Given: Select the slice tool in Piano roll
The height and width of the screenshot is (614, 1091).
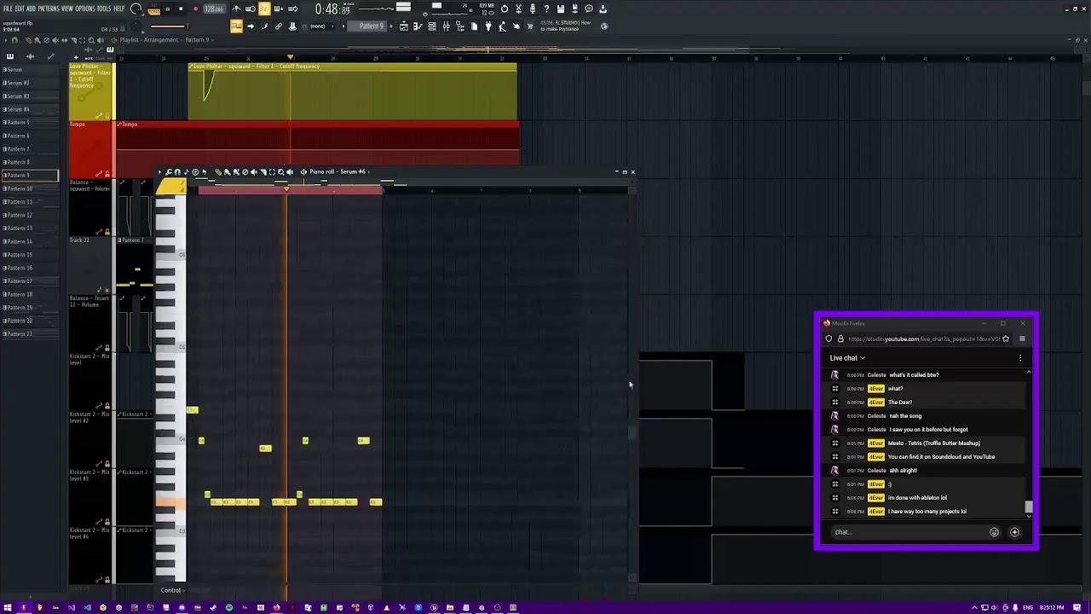Looking at the screenshot, I should coord(263,172).
